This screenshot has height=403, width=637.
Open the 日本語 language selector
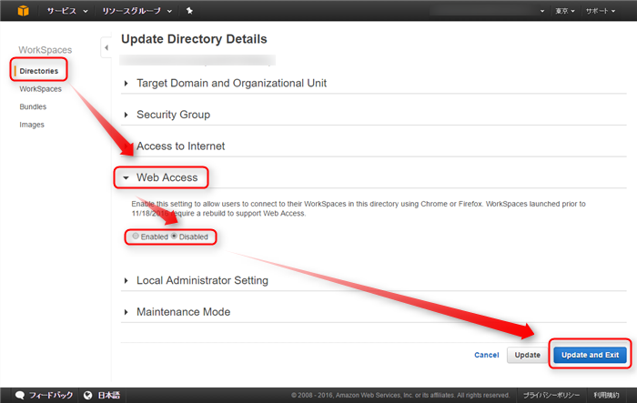[x=109, y=396]
